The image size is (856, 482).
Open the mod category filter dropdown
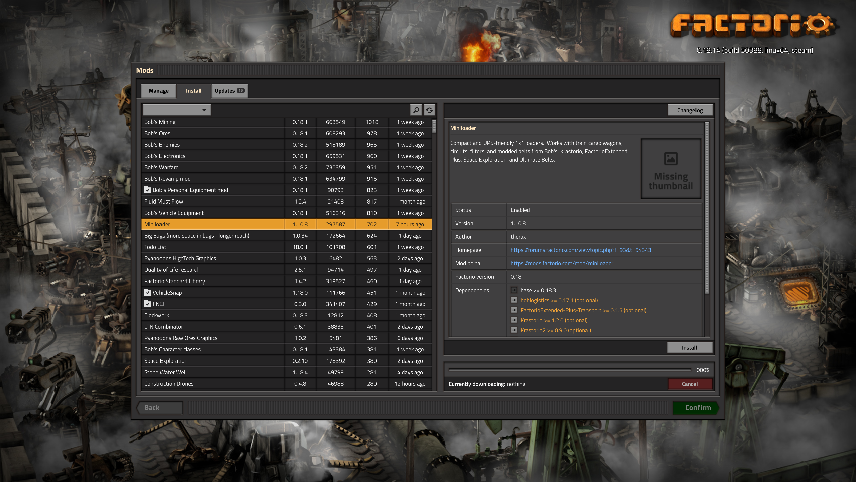(177, 110)
